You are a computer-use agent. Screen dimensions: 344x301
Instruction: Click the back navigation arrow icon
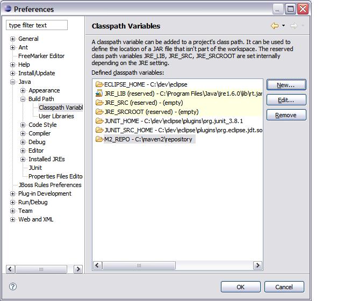[275, 26]
